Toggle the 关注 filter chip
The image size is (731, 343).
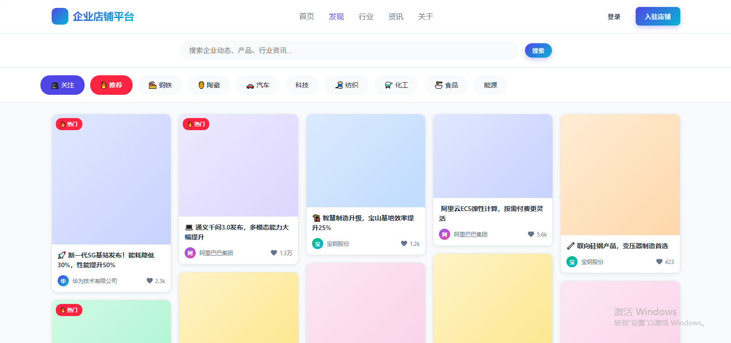click(62, 85)
